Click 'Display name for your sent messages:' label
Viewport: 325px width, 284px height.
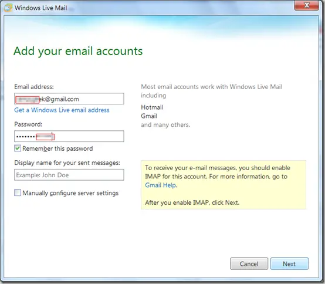[x=67, y=163]
